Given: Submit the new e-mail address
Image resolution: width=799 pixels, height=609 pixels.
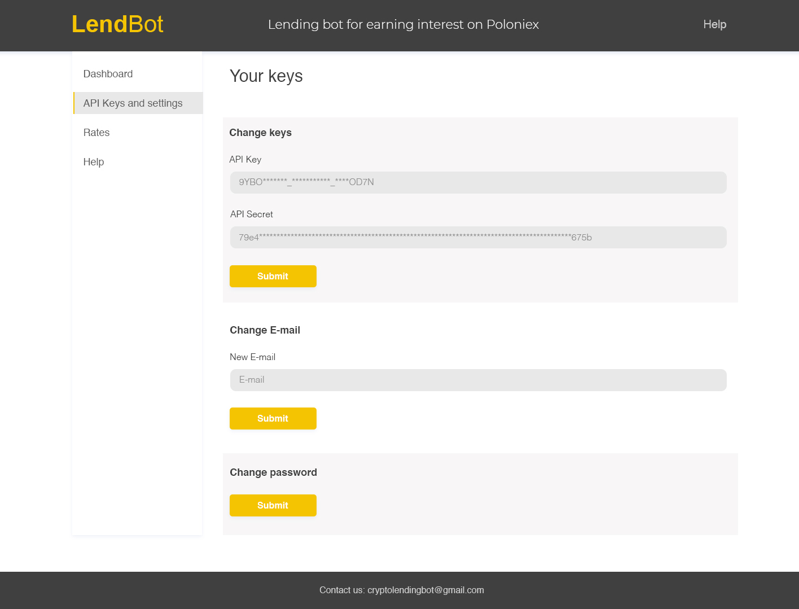Looking at the screenshot, I should [273, 418].
